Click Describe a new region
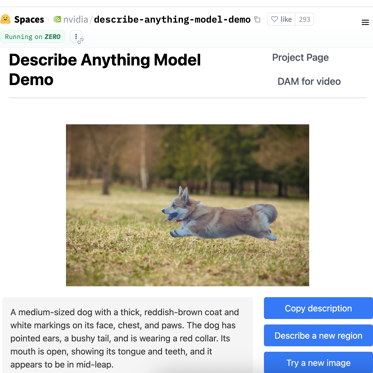The height and width of the screenshot is (373, 373). coord(318,335)
